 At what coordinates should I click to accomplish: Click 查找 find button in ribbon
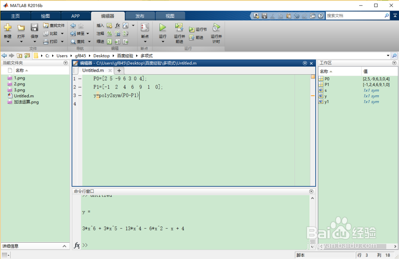pyautogui.click(x=78, y=42)
